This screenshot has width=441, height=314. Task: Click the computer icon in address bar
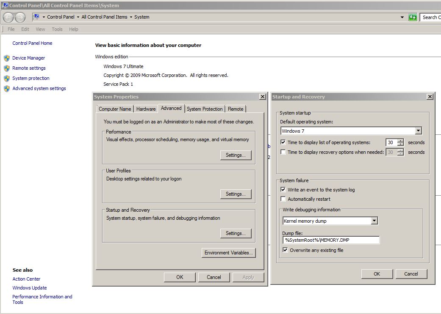[x=36, y=17]
